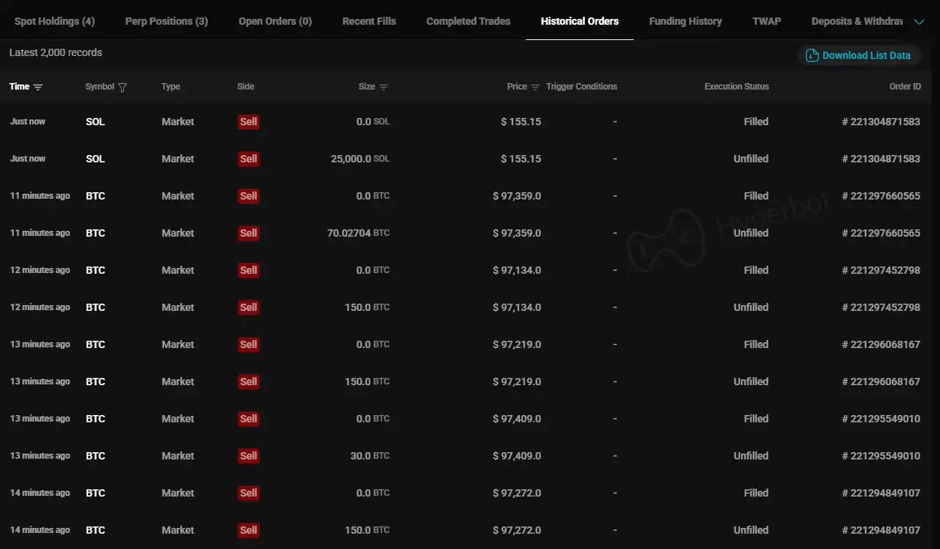Sort records by the Time column icon
Viewport: 940px width, 549px height.
(x=38, y=87)
